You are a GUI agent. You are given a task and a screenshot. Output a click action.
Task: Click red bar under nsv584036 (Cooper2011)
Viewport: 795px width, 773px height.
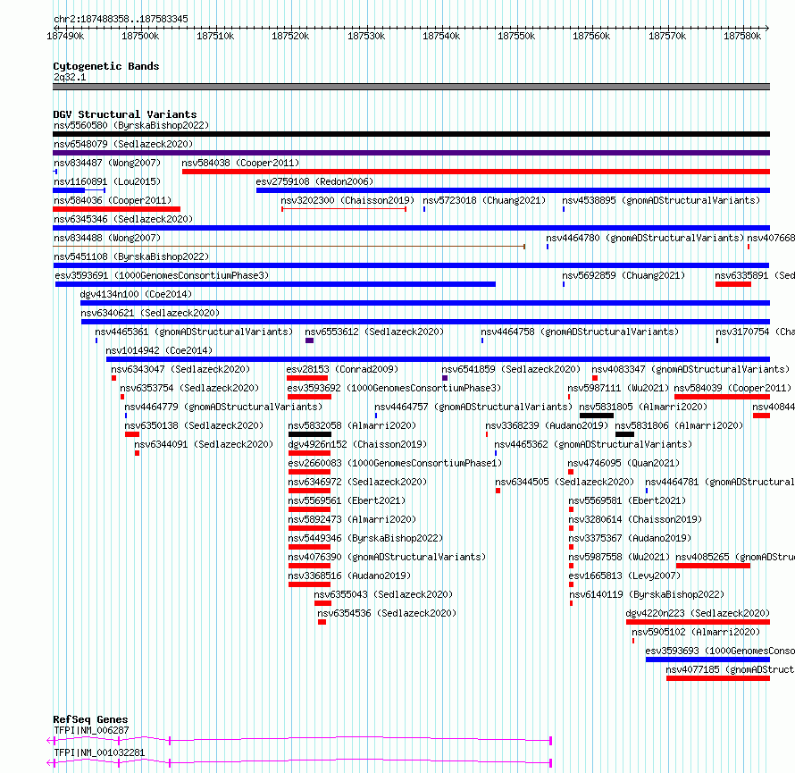coord(117,209)
